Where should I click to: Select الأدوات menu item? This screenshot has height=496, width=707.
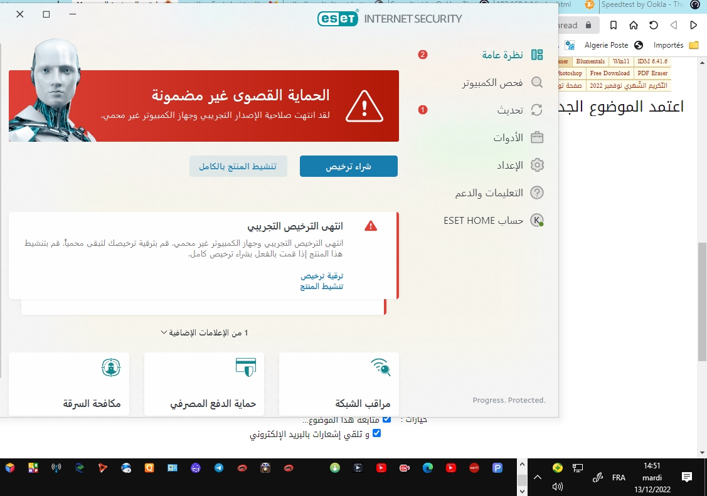(508, 137)
